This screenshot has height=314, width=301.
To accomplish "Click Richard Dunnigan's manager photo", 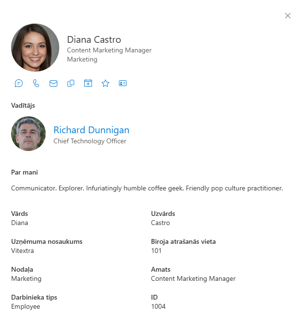I will (28, 134).
